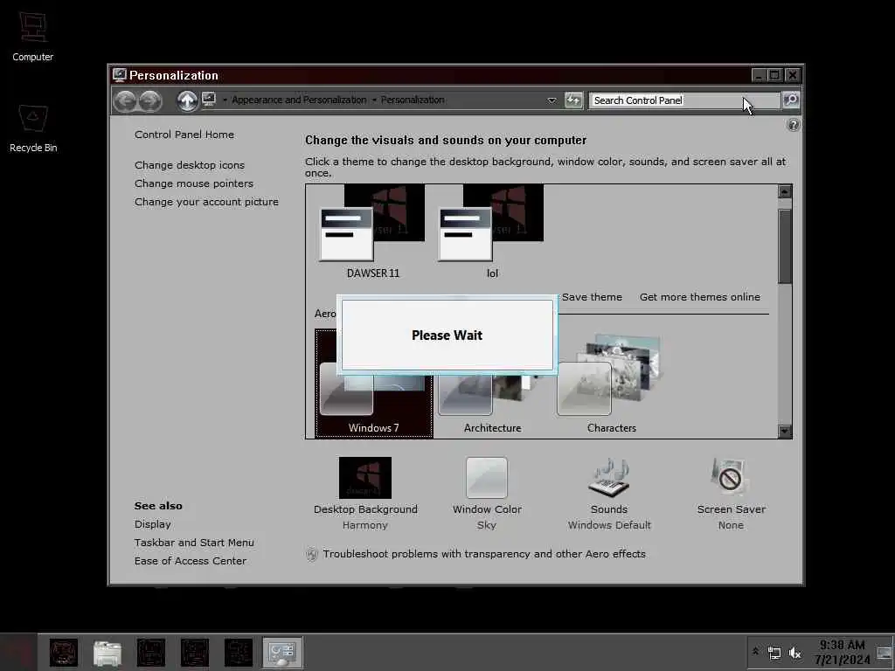Click theme list scrollbar up arrow

pos(785,191)
